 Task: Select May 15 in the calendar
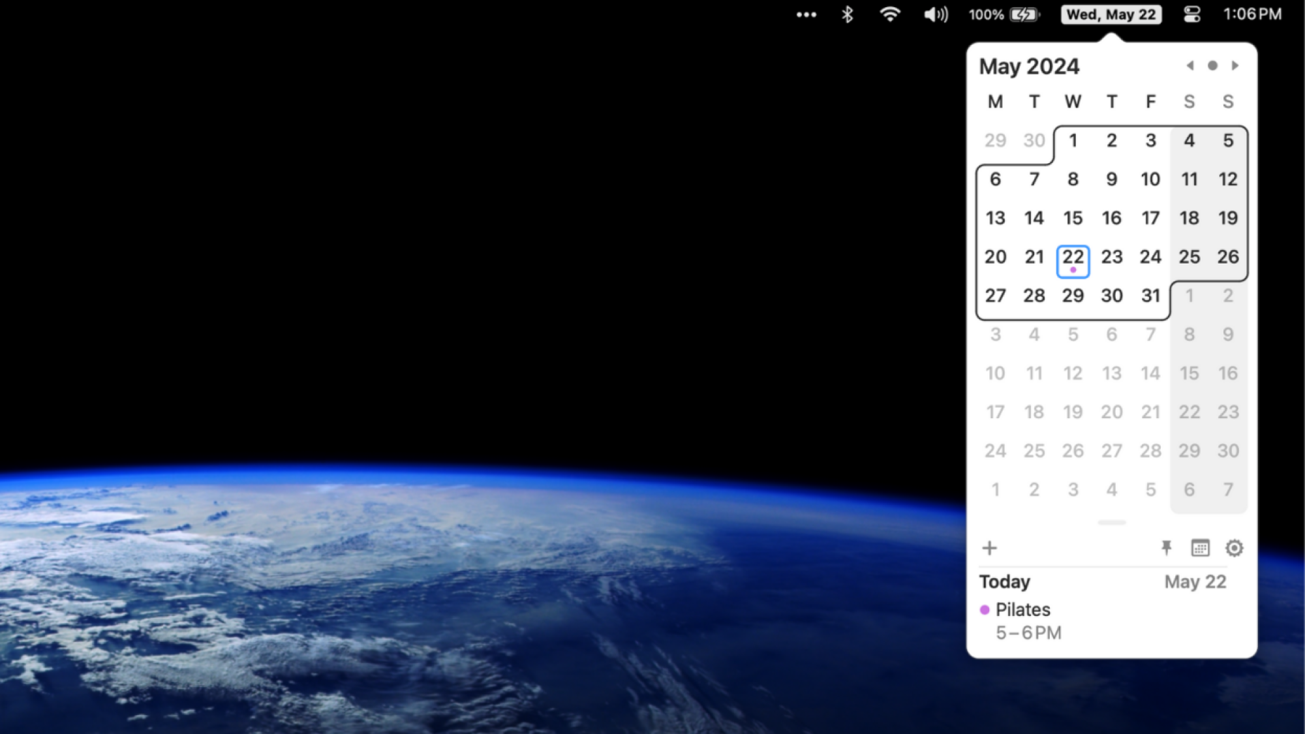(x=1073, y=218)
